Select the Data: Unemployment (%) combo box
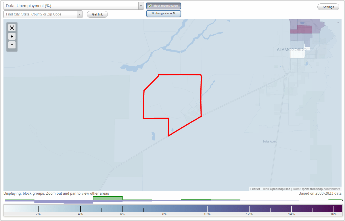The height and width of the screenshot is (221, 345). 74,6
